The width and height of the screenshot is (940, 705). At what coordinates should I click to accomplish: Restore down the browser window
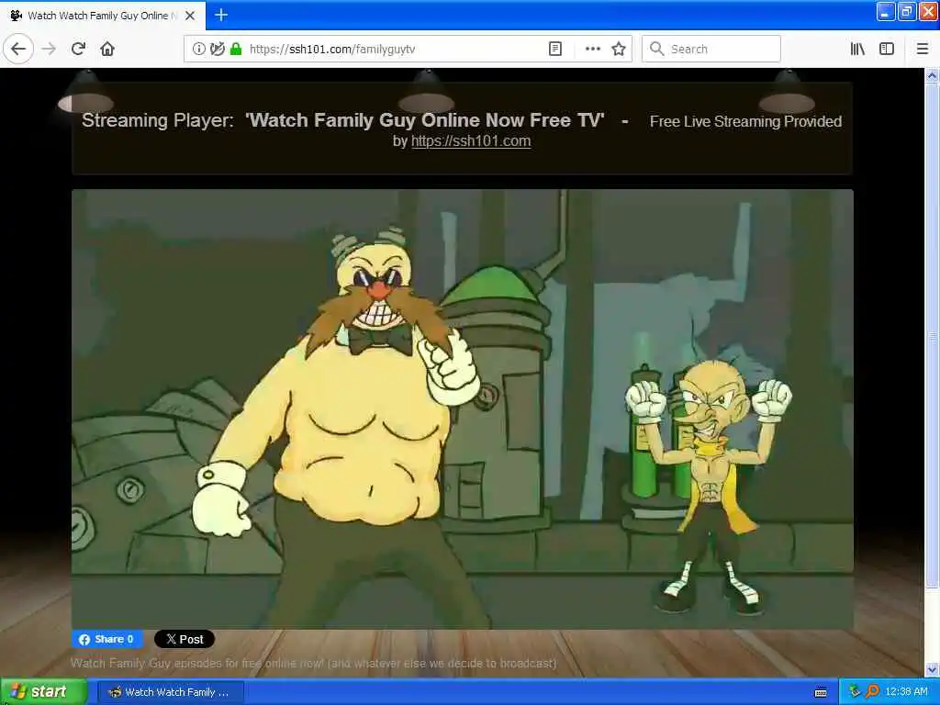click(906, 12)
